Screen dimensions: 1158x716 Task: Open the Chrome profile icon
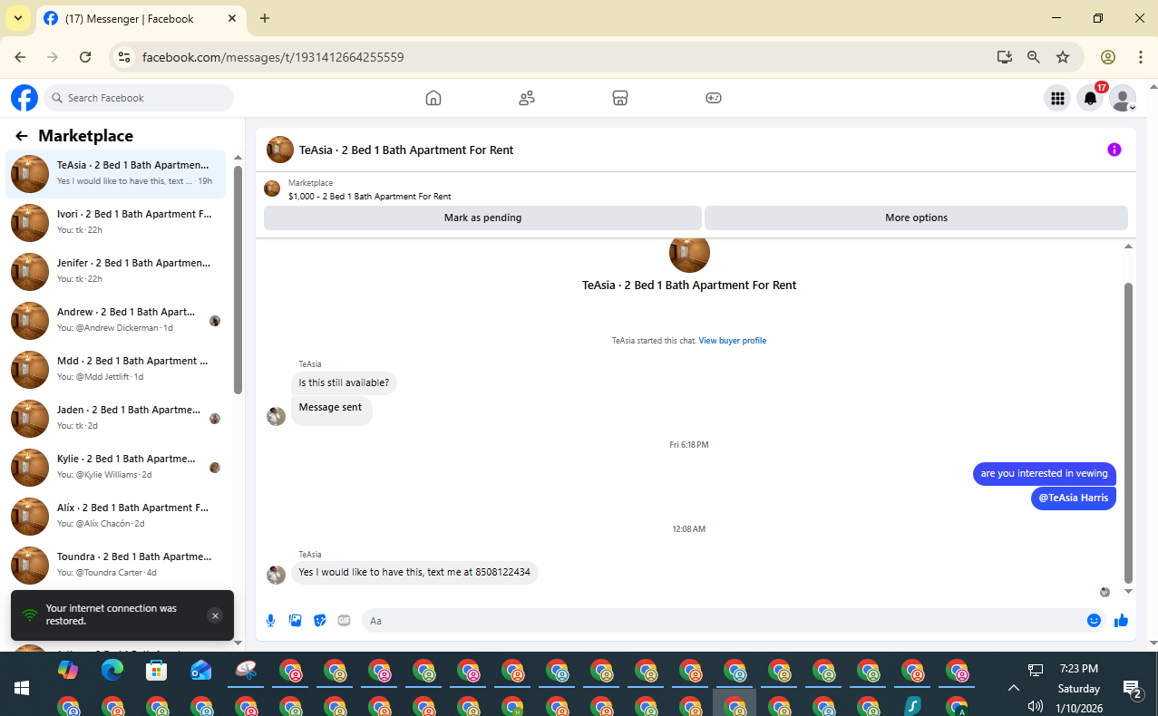click(x=1108, y=57)
